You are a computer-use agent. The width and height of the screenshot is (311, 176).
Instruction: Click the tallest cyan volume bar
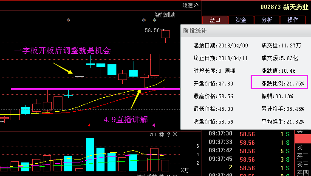pyautogui.click(x=90, y=155)
